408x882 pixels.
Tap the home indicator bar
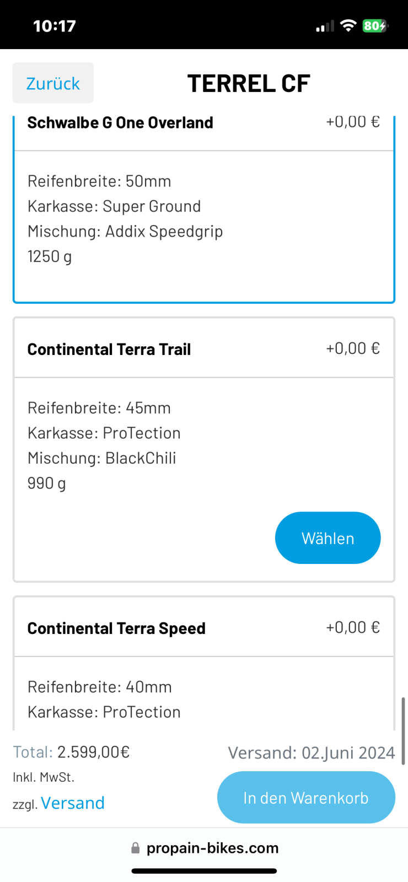(x=204, y=871)
